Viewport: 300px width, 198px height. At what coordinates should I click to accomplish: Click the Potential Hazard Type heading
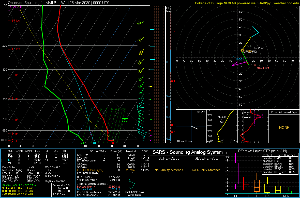point(284,112)
